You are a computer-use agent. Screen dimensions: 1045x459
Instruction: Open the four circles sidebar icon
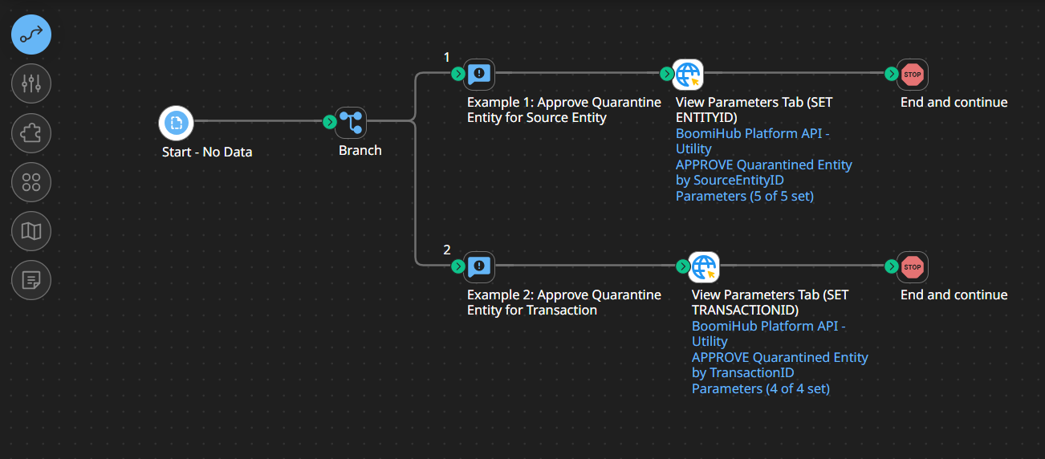(31, 182)
